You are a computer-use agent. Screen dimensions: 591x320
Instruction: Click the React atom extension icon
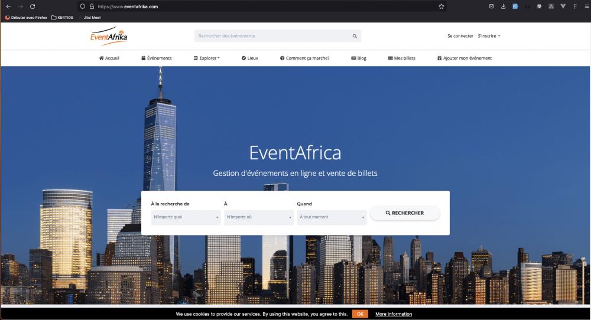click(x=539, y=6)
